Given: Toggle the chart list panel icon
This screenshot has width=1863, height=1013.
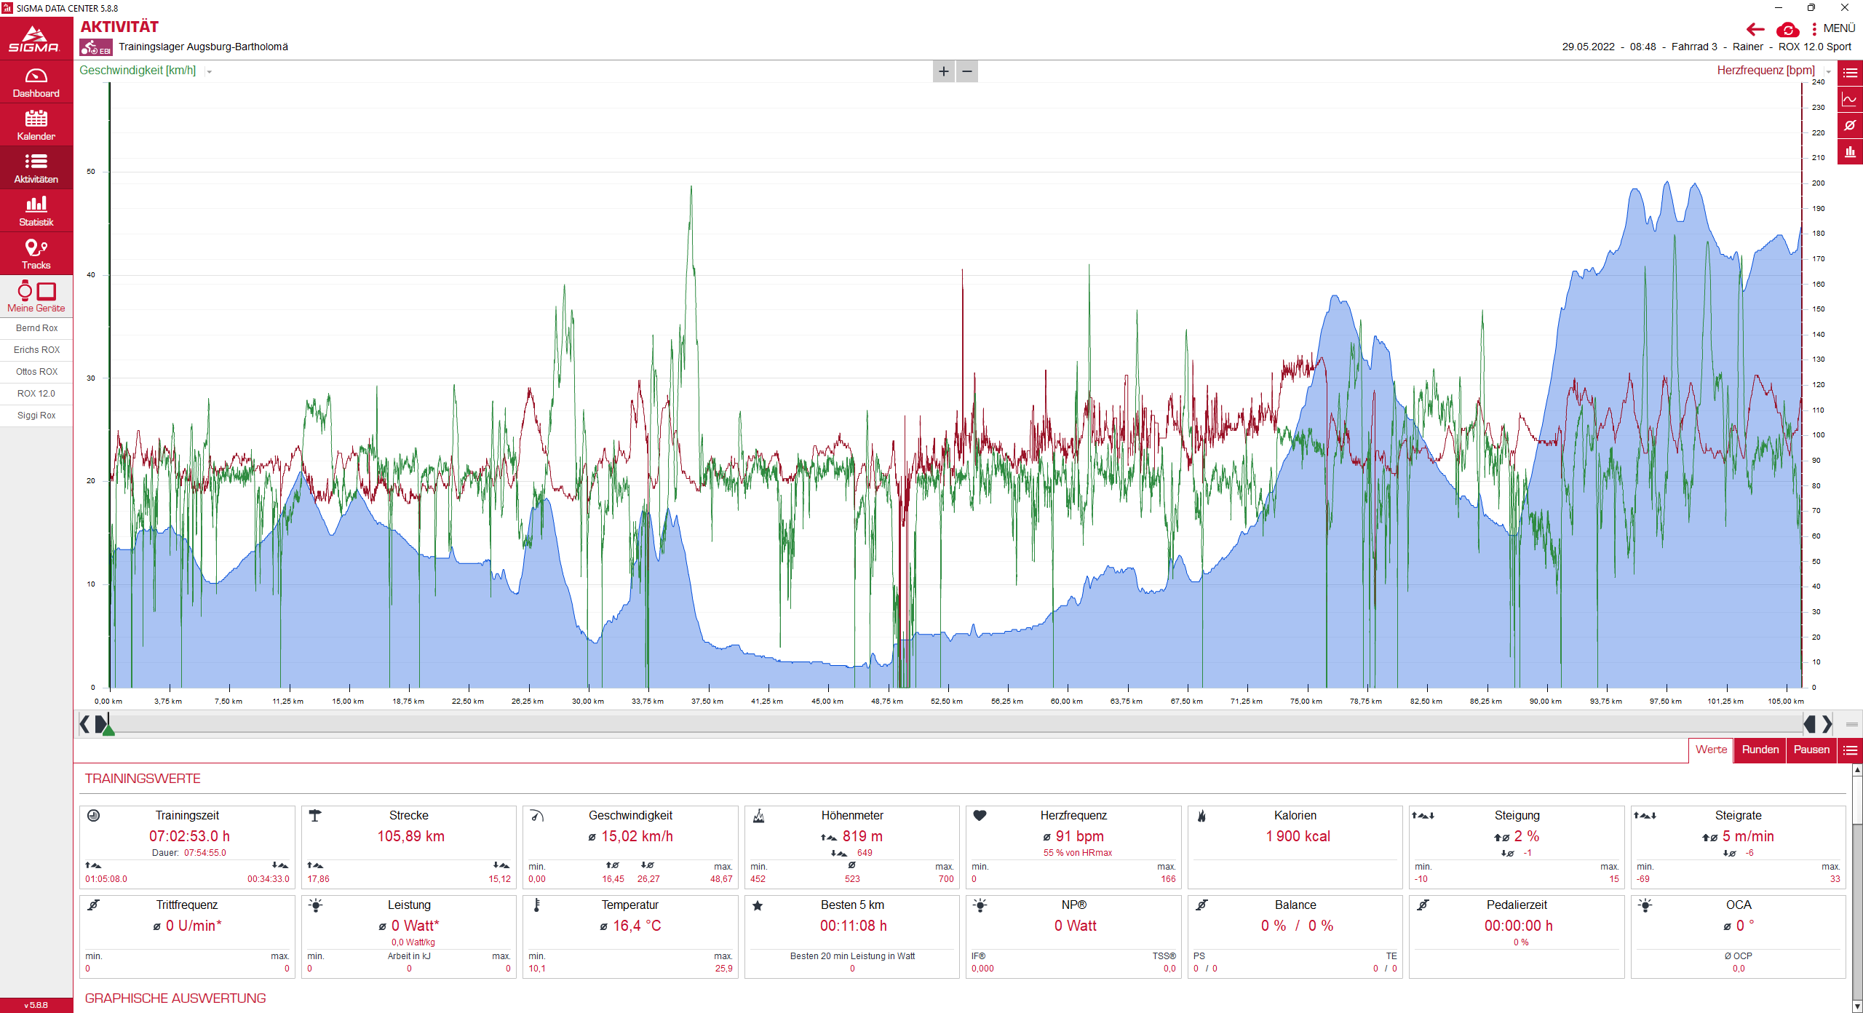Looking at the screenshot, I should click(1850, 73).
